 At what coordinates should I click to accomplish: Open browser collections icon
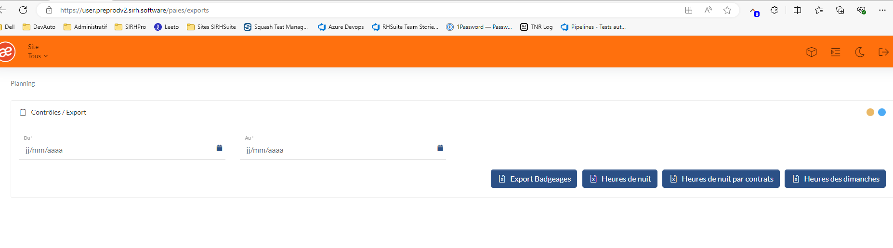pos(840,10)
